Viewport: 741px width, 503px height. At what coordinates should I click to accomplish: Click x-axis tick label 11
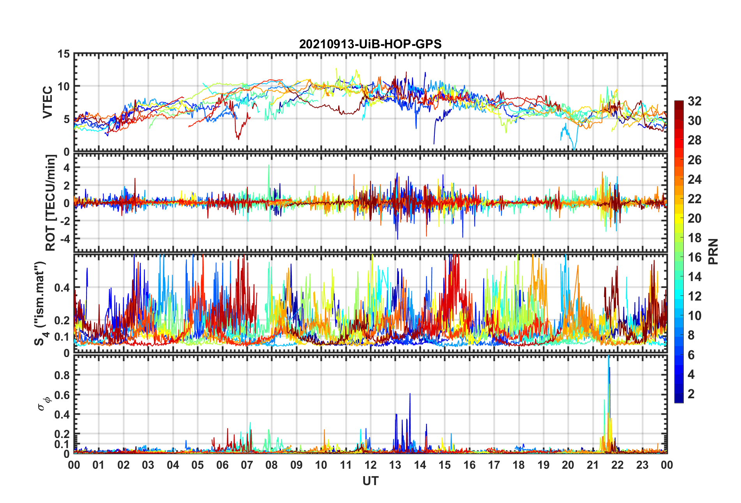[346, 465]
